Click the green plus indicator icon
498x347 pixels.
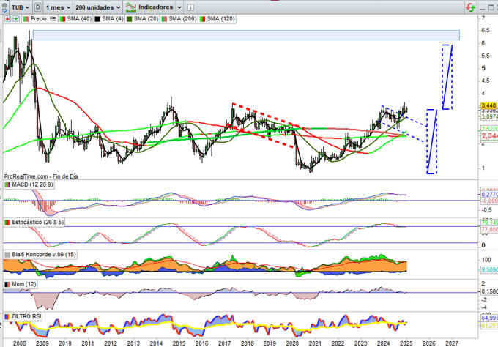(15, 19)
